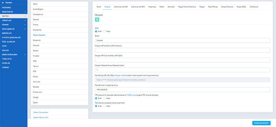Switch to the Instamojo tab
The height and width of the screenshot is (127, 276).
point(152,7)
